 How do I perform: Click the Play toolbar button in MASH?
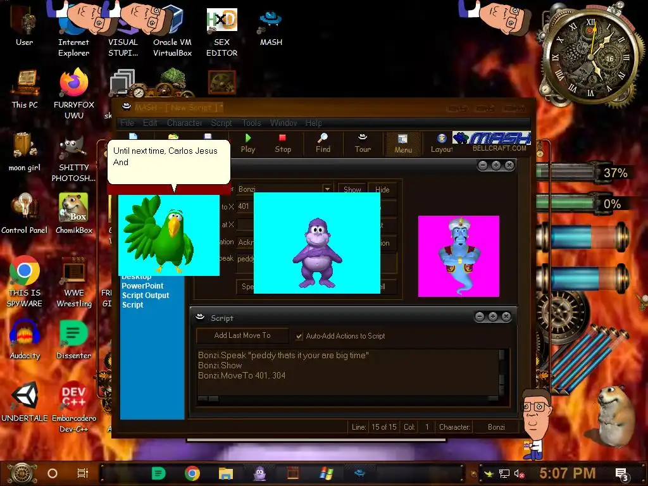(248, 144)
